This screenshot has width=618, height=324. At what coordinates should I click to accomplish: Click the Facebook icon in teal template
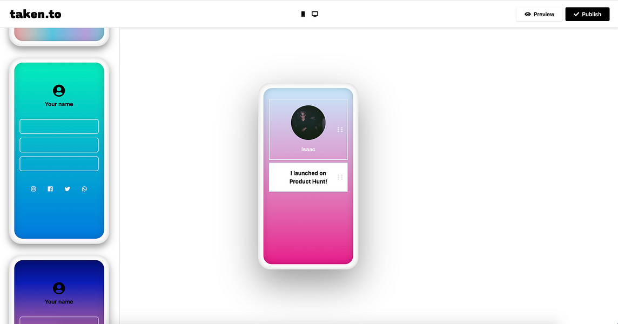pos(50,189)
